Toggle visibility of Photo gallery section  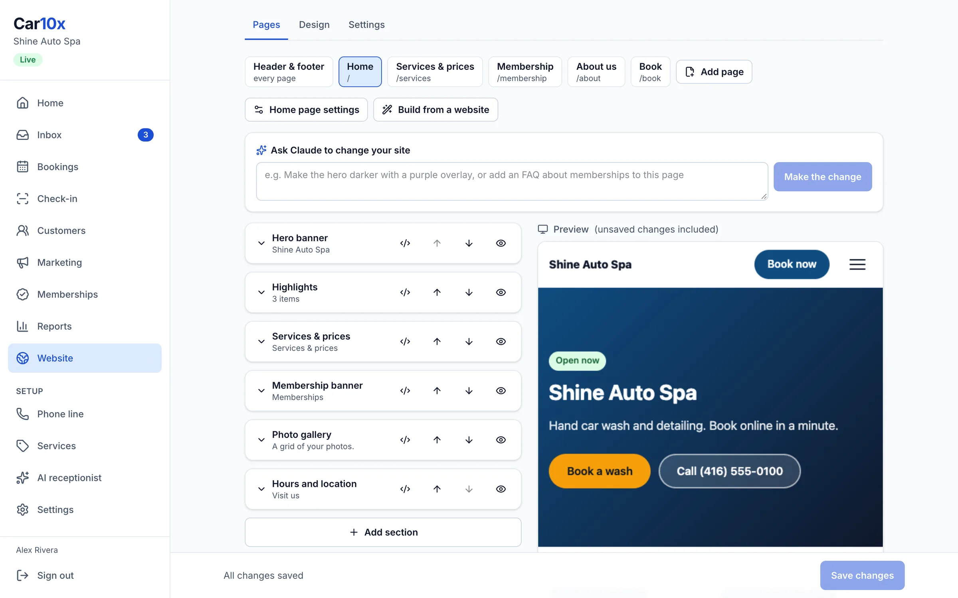(501, 440)
